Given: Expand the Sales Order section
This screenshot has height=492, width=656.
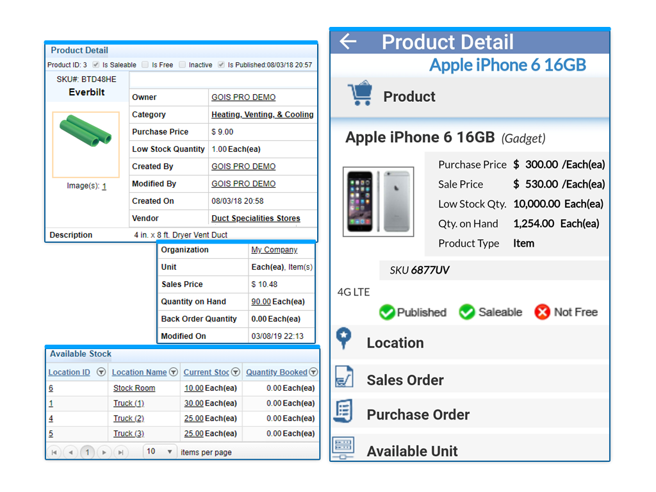Looking at the screenshot, I should tap(470, 379).
